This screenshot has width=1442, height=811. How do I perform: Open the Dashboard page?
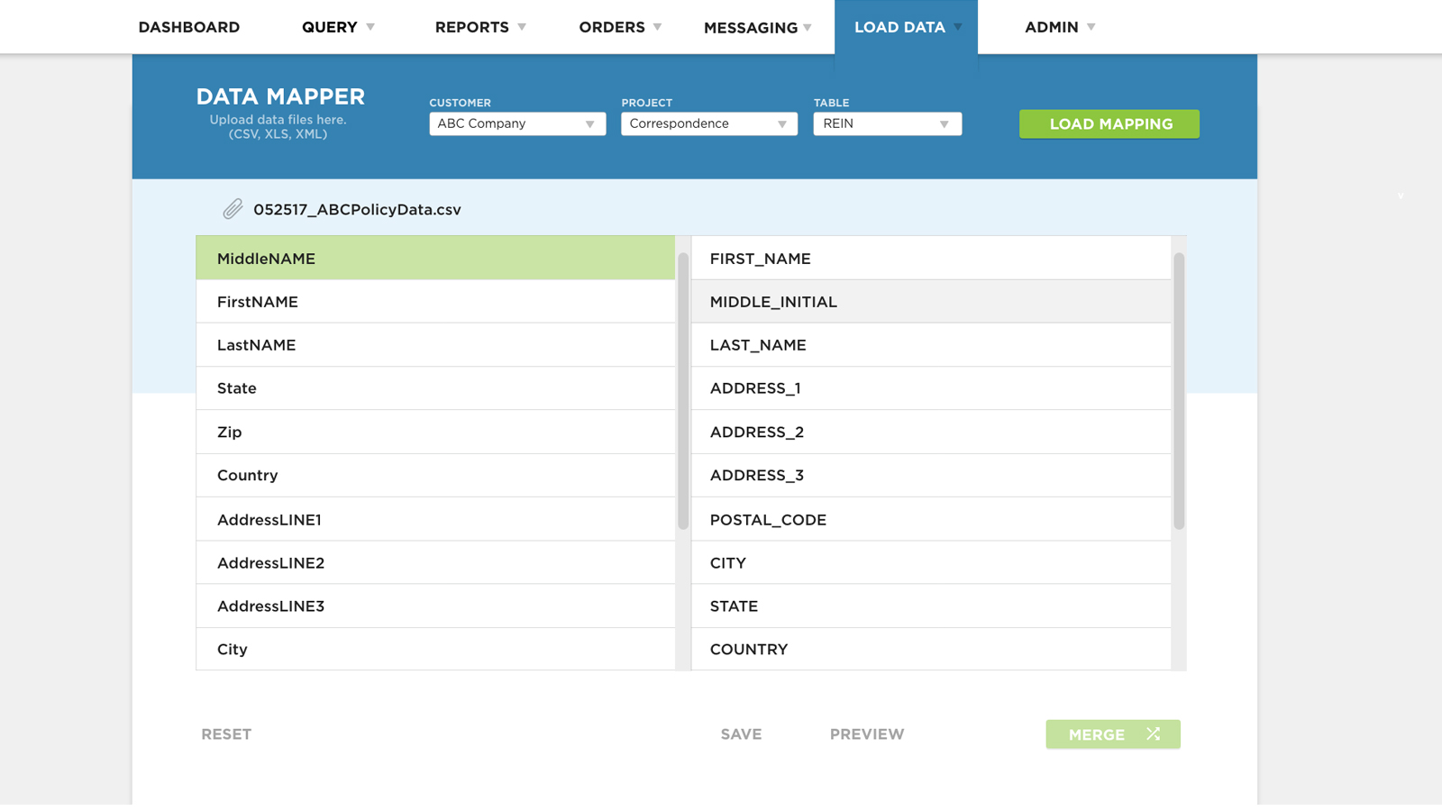[x=189, y=27]
